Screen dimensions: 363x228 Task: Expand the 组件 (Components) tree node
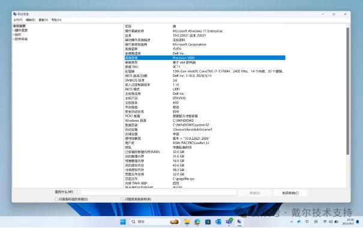click(14, 35)
